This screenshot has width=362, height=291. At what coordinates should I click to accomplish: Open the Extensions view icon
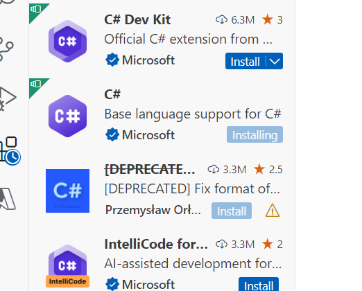point(9,150)
